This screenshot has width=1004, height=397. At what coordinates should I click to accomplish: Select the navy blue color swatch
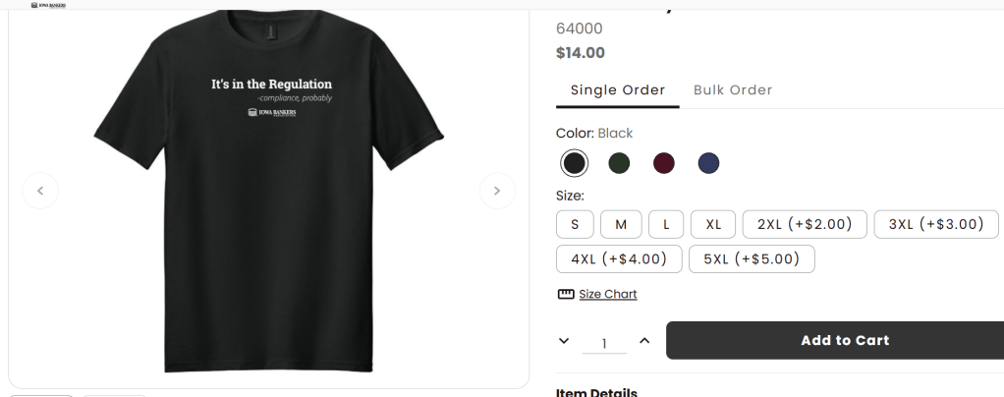click(x=709, y=163)
